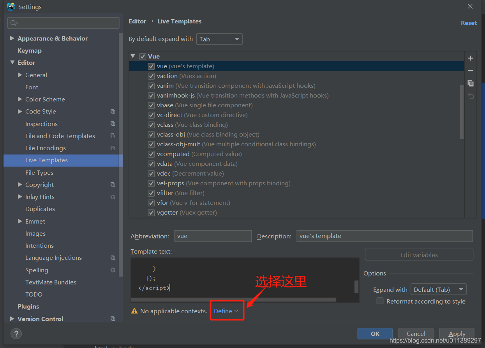Image resolution: width=485 pixels, height=348 pixels.
Task: Close the Settings dialog
Action: click(x=470, y=6)
